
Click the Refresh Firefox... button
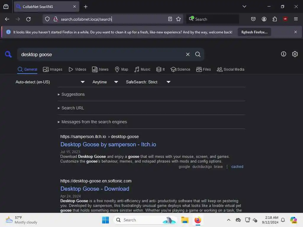254,32
